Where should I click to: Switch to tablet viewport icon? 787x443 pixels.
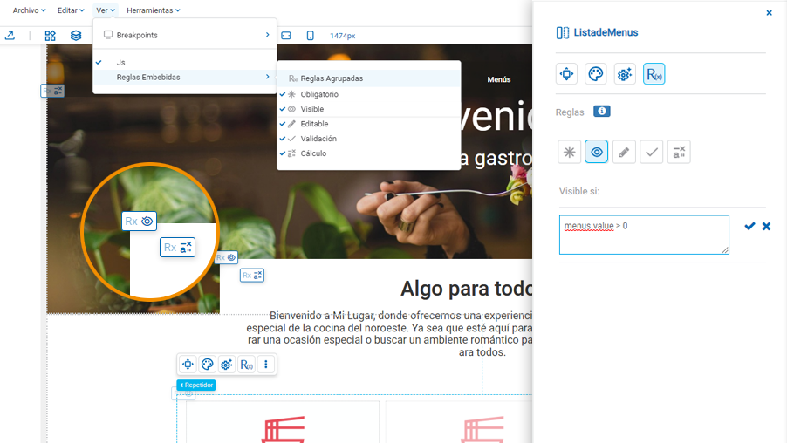point(286,36)
